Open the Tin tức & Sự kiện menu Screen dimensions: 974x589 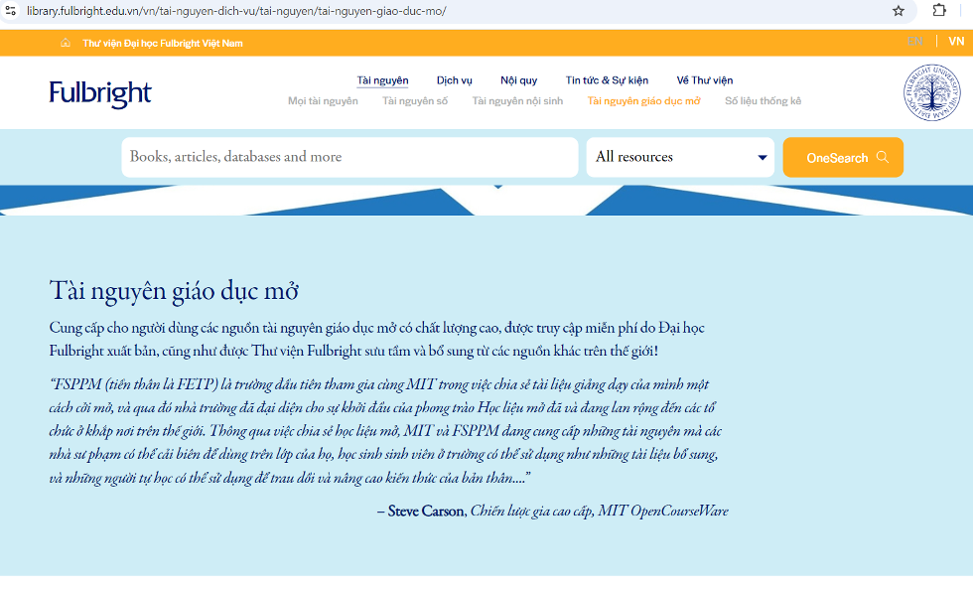point(607,80)
